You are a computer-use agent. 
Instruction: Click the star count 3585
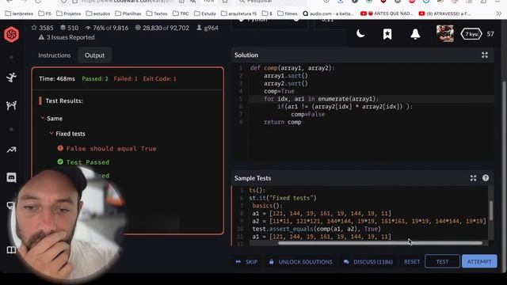42,28
